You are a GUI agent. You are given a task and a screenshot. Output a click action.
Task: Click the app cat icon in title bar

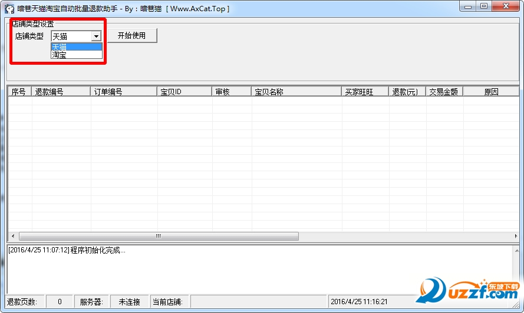tap(9, 9)
